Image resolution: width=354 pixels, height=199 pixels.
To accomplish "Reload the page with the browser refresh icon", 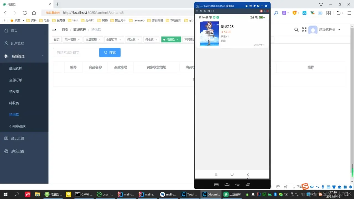I will pyautogui.click(x=25, y=13).
